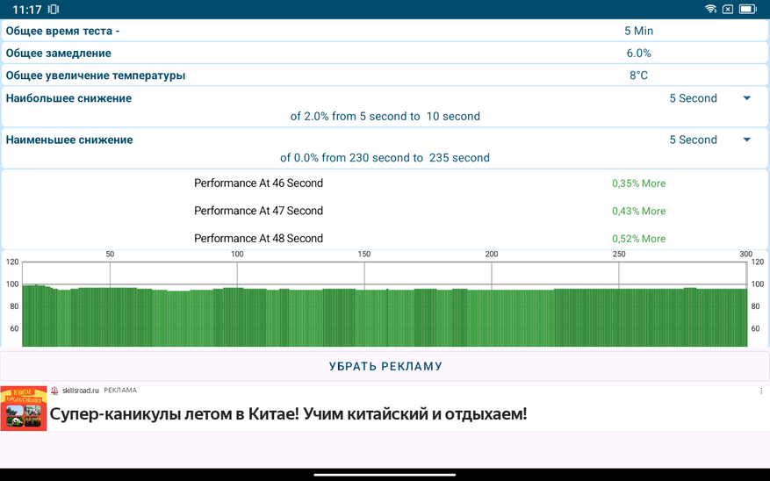Viewport: 770px width, 481px height.
Task: Select 'Общее увеличение температуры' label
Action: (96, 75)
